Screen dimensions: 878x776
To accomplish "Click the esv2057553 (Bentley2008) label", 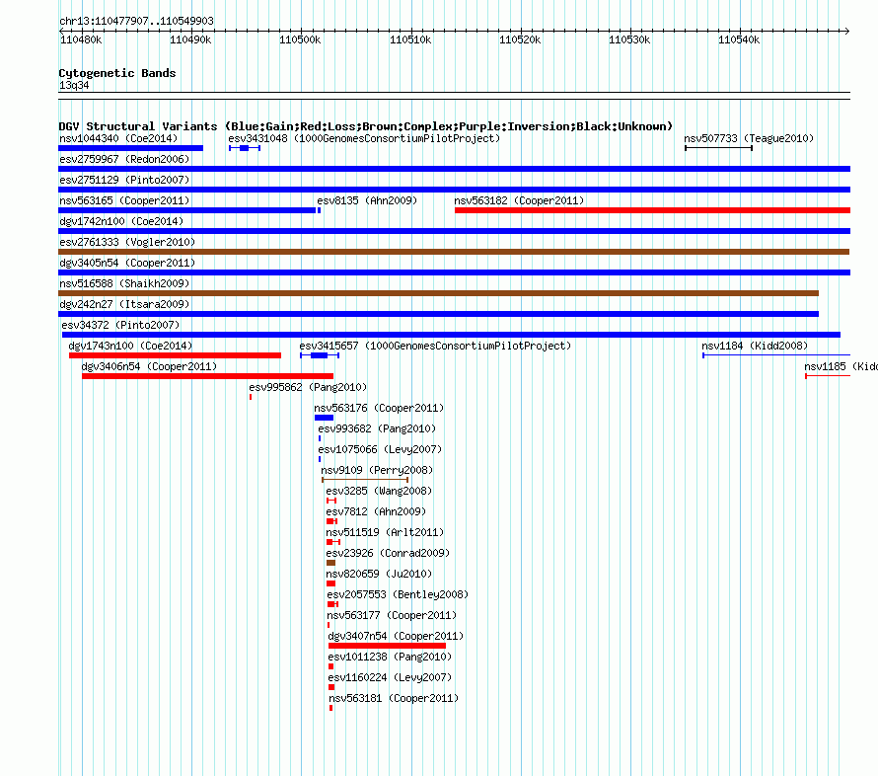I will click(x=398, y=594).
